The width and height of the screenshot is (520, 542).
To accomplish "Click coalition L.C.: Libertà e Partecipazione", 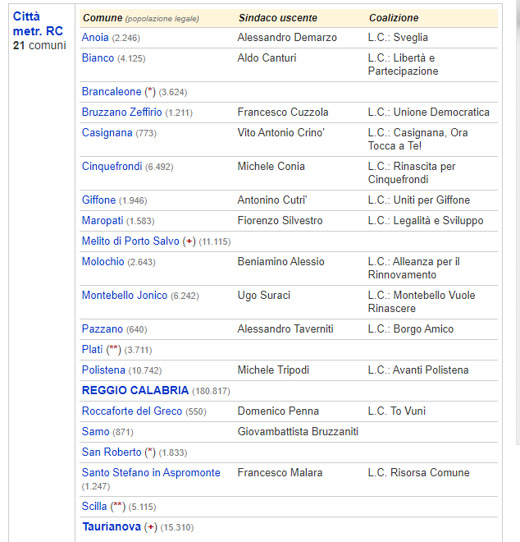I will [x=403, y=64].
